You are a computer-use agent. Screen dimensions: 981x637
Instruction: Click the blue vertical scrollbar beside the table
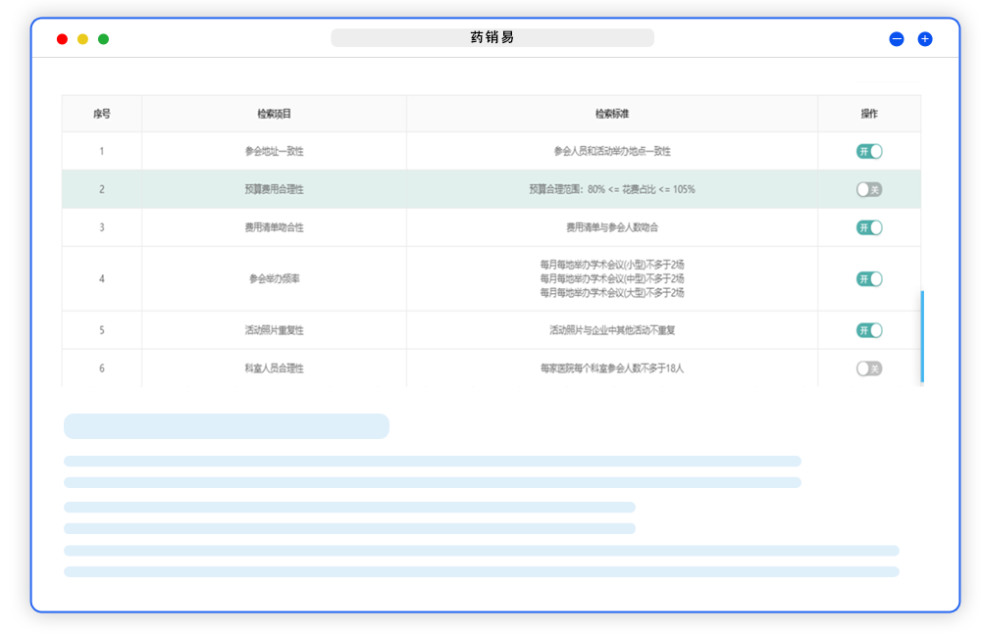(x=922, y=336)
